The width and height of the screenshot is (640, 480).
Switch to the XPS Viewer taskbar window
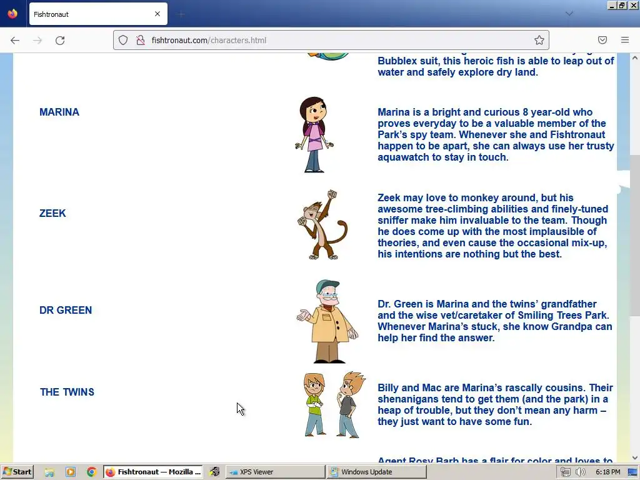point(276,472)
